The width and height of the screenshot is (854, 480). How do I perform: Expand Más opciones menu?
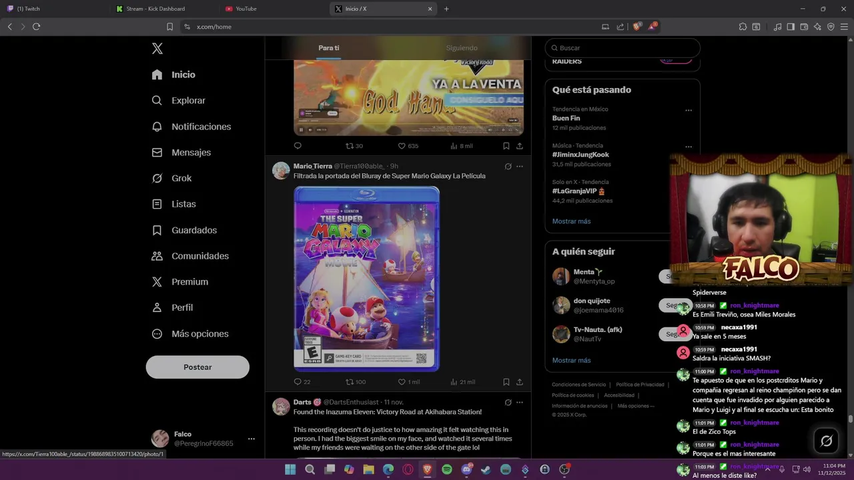(190, 334)
